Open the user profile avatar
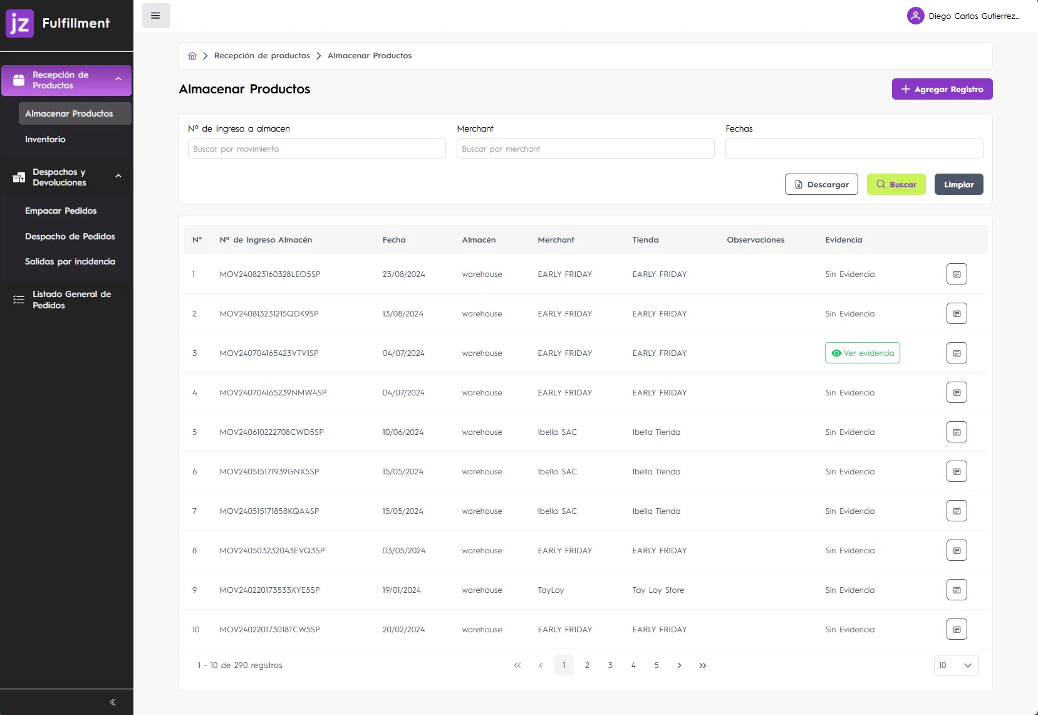The width and height of the screenshot is (1038, 715). 915,16
